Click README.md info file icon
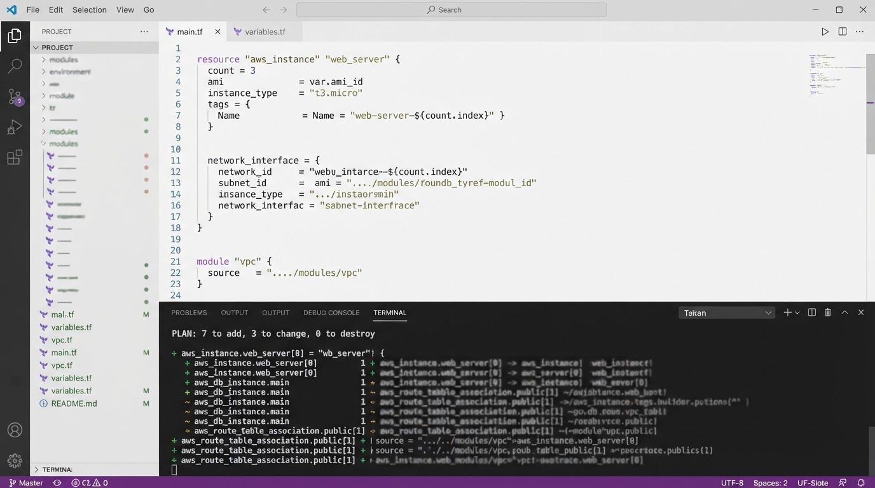This screenshot has height=488, width=875. click(x=43, y=403)
